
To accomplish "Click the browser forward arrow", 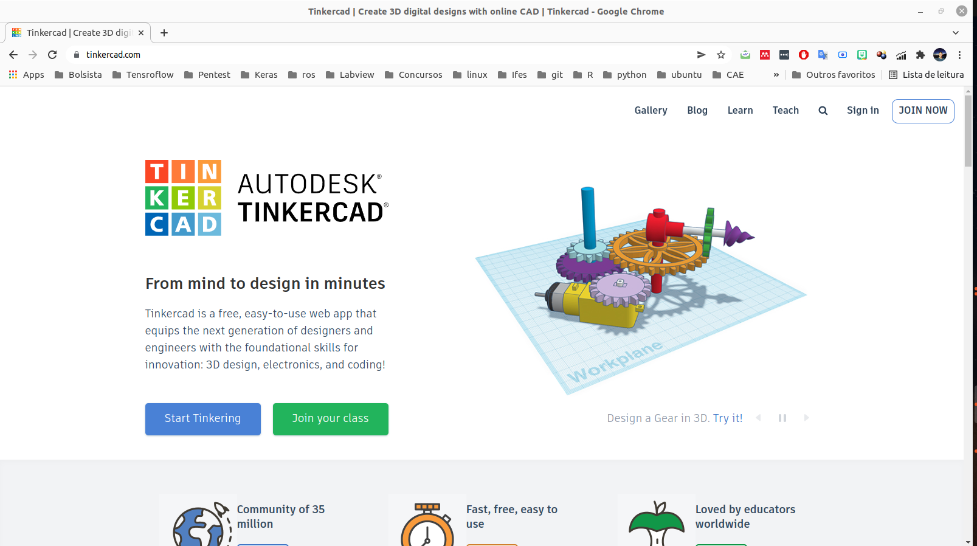I will click(x=33, y=55).
